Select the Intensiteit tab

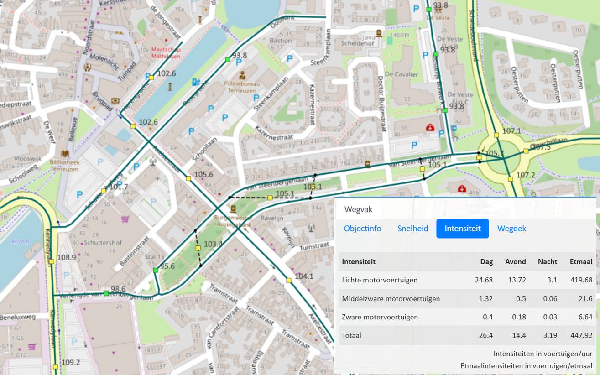tap(462, 229)
